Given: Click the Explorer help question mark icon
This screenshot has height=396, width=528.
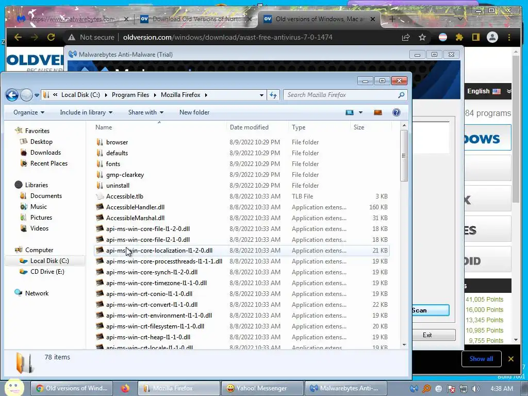Looking at the screenshot, I should click(397, 112).
